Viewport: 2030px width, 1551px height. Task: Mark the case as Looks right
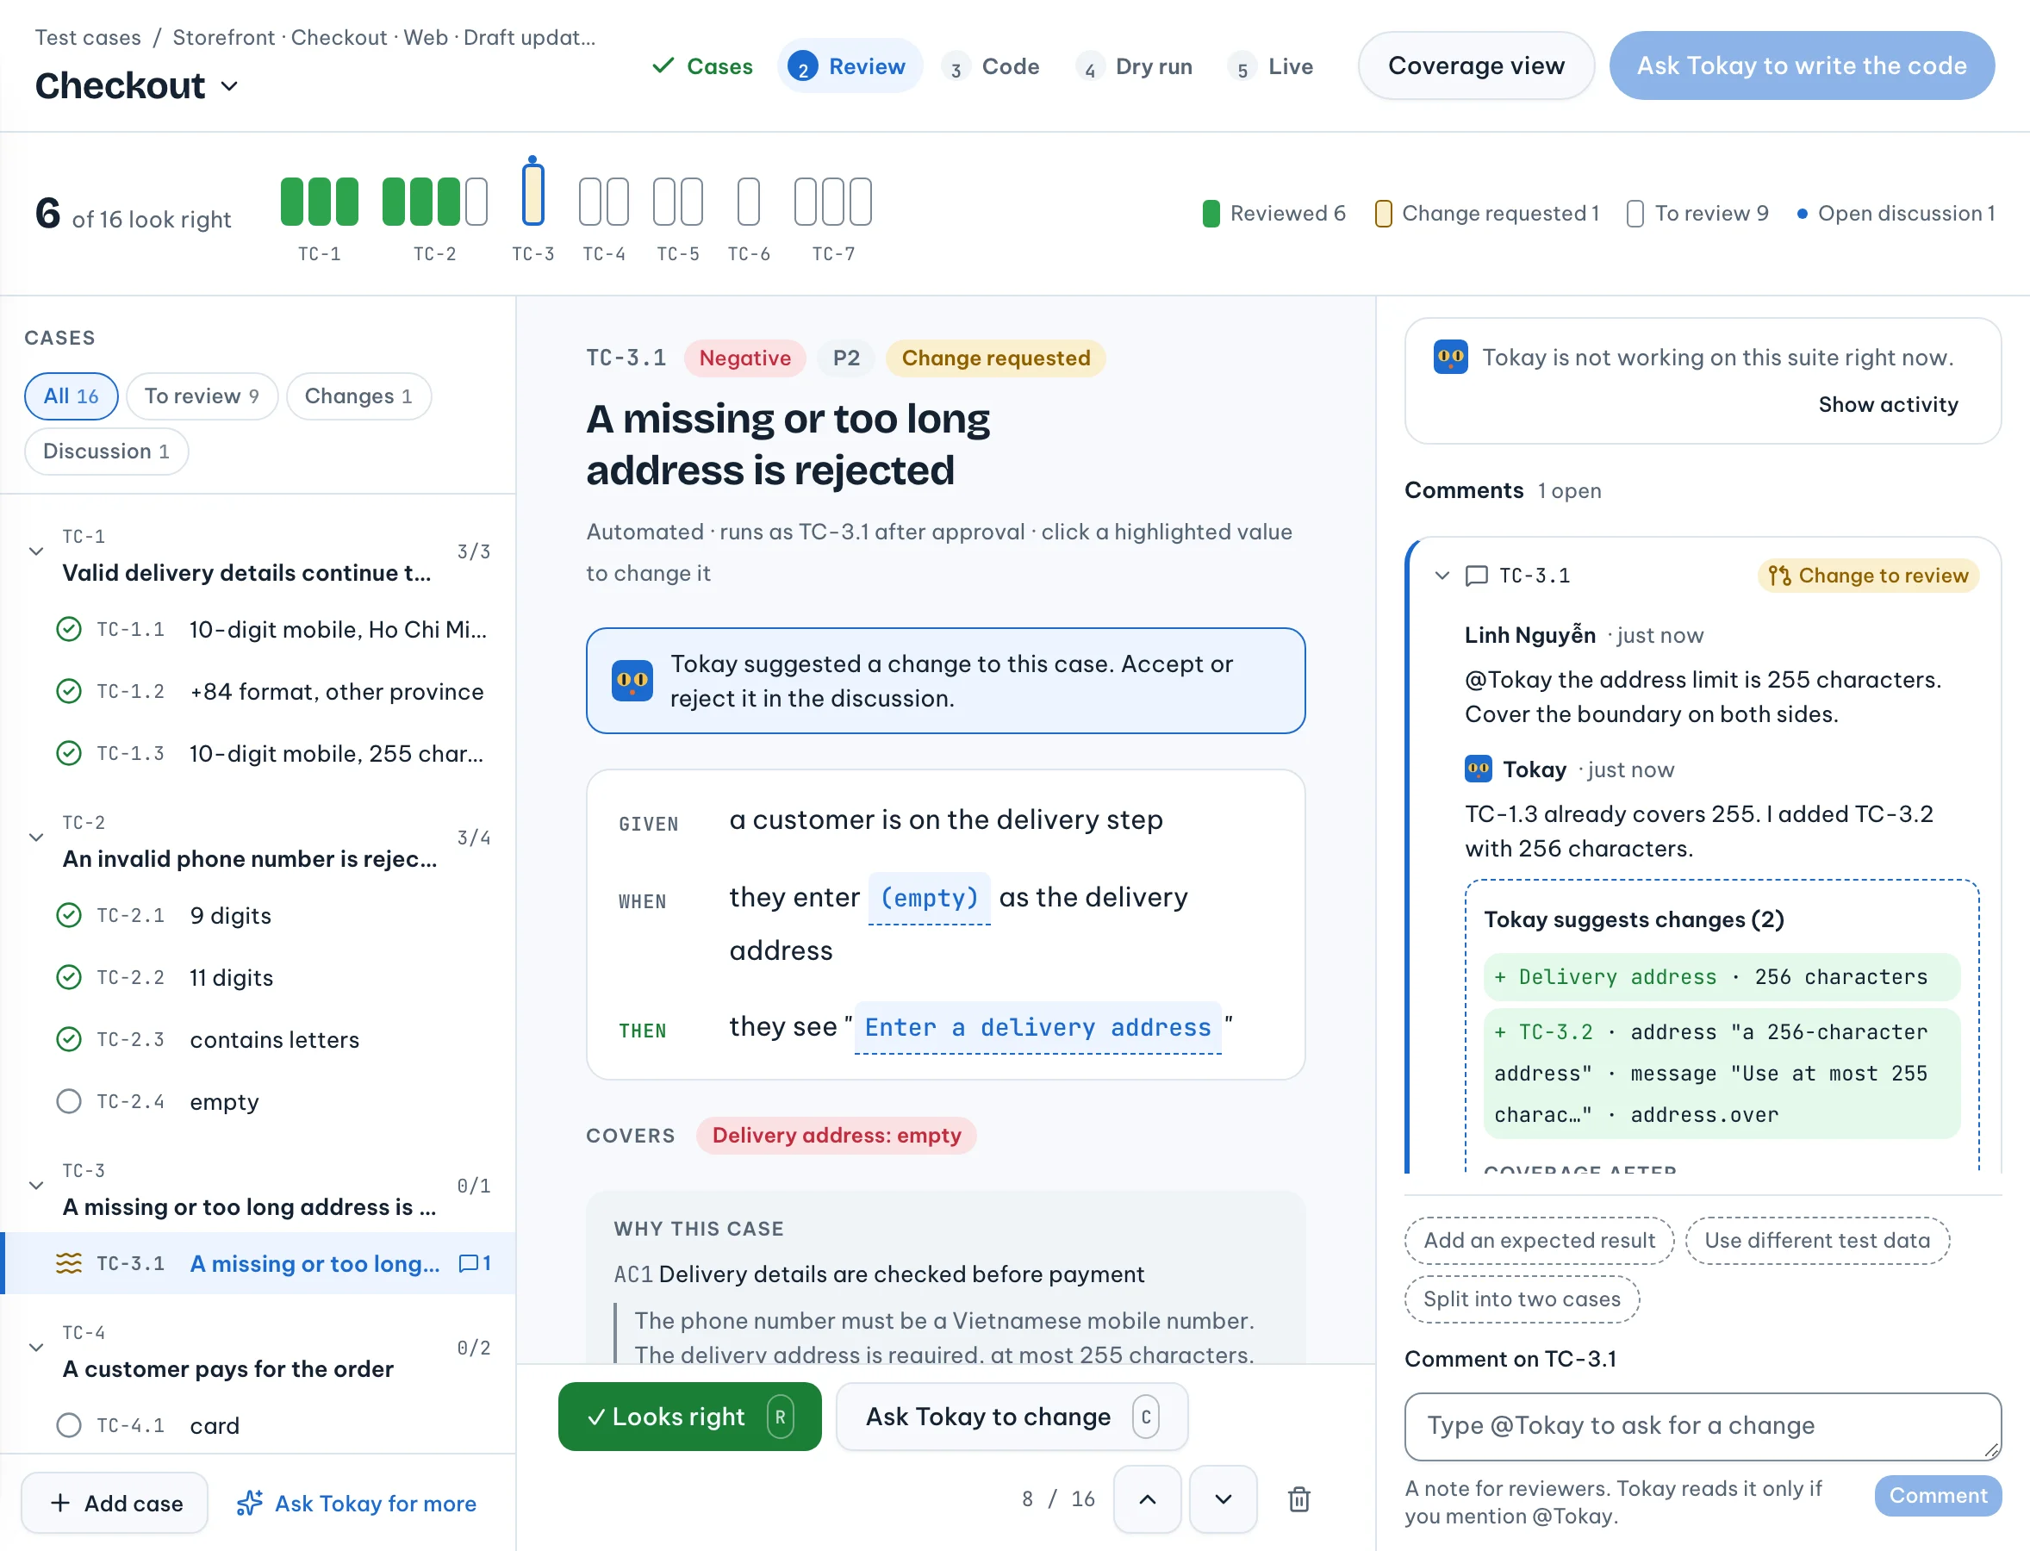tap(689, 1417)
